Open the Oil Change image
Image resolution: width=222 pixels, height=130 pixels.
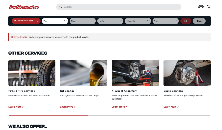coord(84,73)
